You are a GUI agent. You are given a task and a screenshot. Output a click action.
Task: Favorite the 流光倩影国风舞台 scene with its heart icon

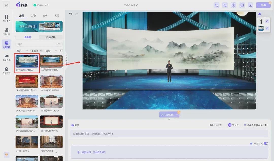point(36,57)
